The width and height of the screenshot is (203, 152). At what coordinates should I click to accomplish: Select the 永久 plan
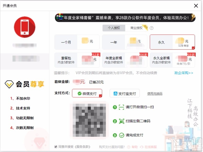tap(172, 42)
